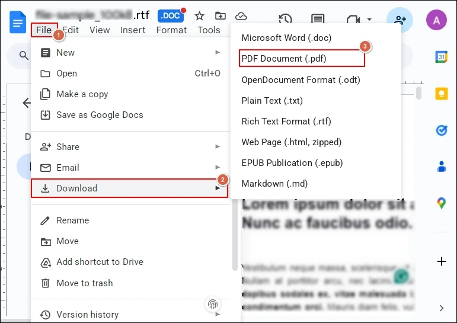Open Google Tasks side panel icon
This screenshot has height=323, width=457.
[x=441, y=130]
